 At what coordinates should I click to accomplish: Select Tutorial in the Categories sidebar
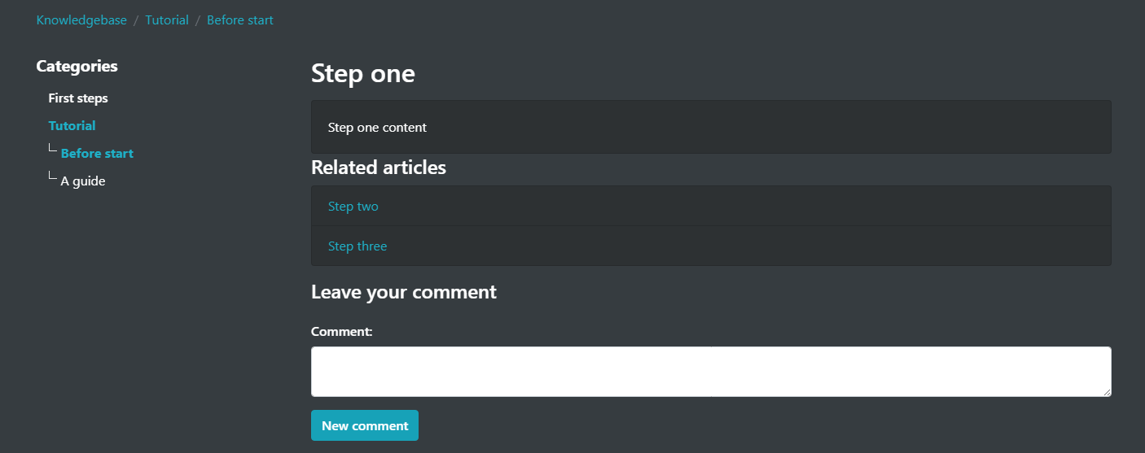[x=72, y=126]
